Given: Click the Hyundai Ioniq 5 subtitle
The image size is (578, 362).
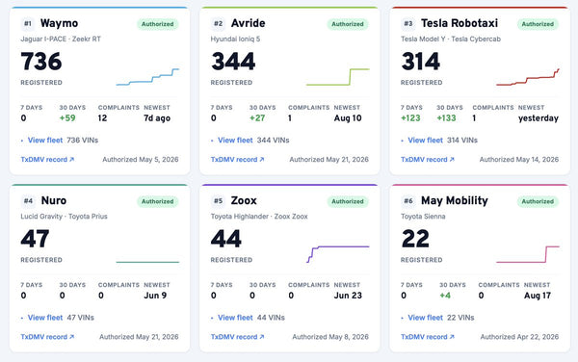Looking at the screenshot, I should 235,39.
